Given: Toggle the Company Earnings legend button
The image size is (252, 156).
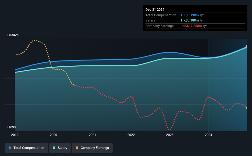Looking at the screenshot, I should (92, 148).
